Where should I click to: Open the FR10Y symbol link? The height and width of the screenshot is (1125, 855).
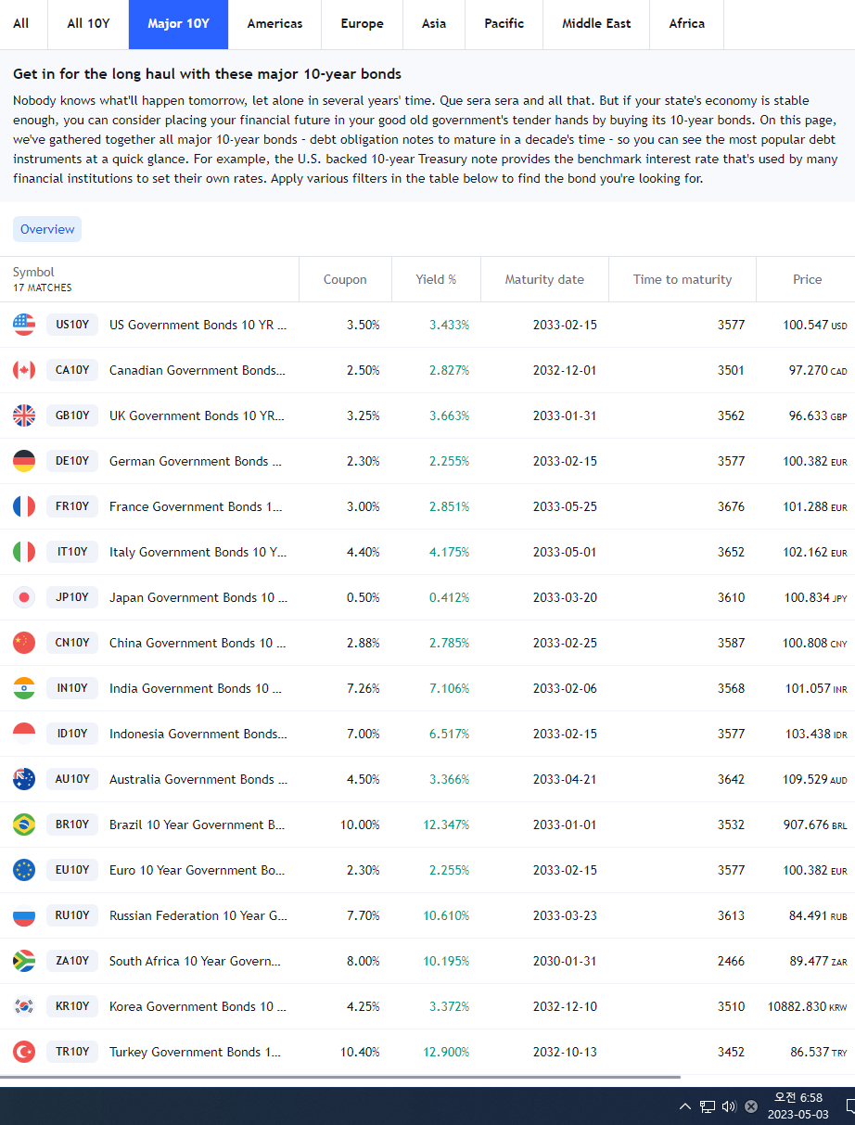coord(72,506)
